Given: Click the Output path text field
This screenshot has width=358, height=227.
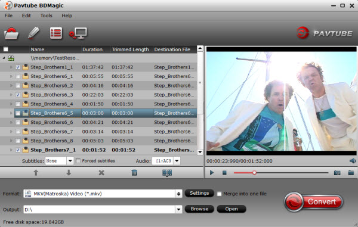Looking at the screenshot, I should coord(99,209).
